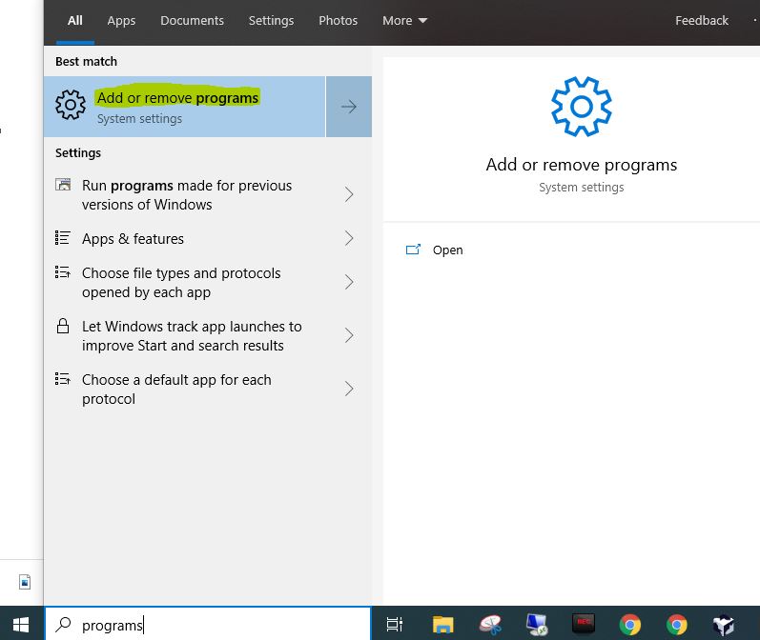
Task: Open Task View from the taskbar
Action: click(394, 625)
